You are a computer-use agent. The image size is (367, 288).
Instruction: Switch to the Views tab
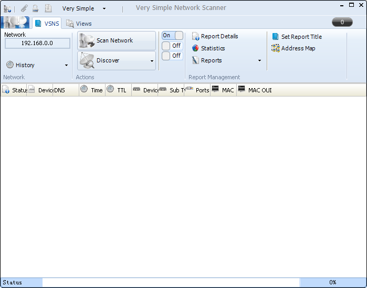(78, 24)
